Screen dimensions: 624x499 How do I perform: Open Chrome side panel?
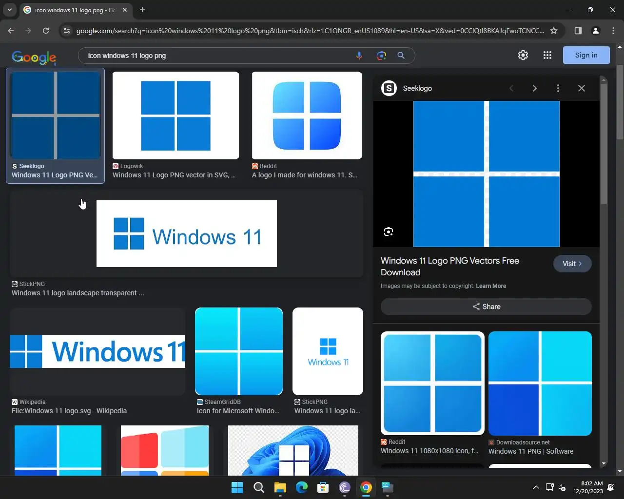(578, 31)
